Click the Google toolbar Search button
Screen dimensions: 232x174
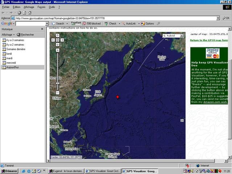[58, 23]
